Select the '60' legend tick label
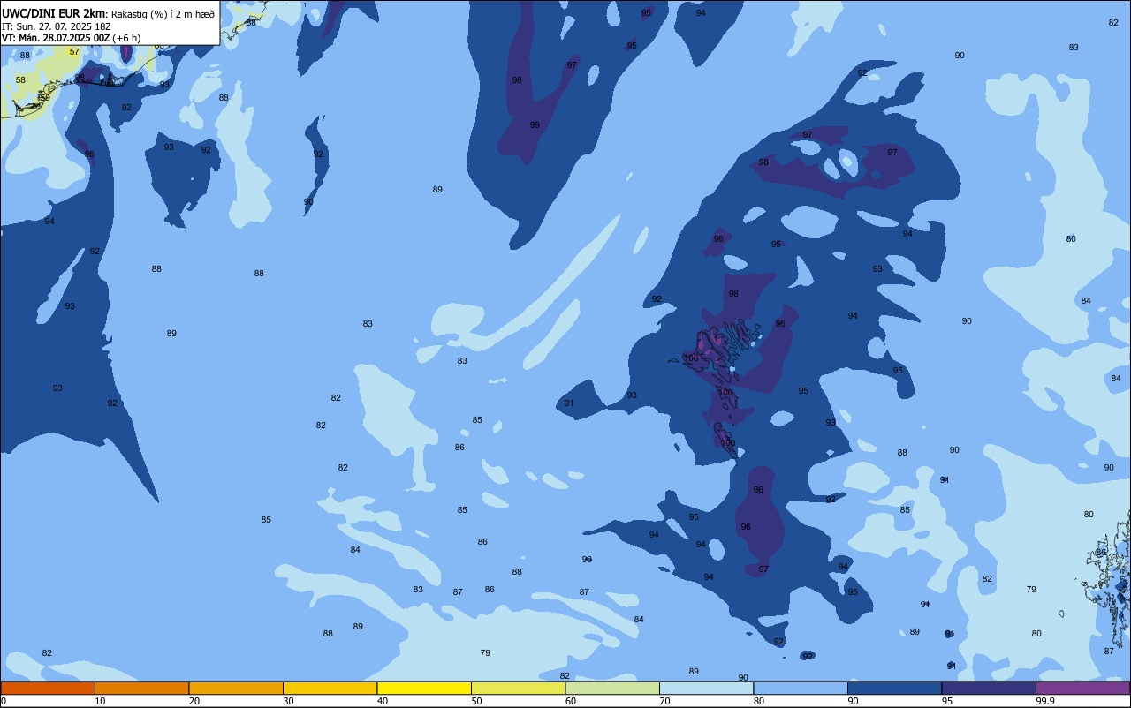 [x=571, y=701]
